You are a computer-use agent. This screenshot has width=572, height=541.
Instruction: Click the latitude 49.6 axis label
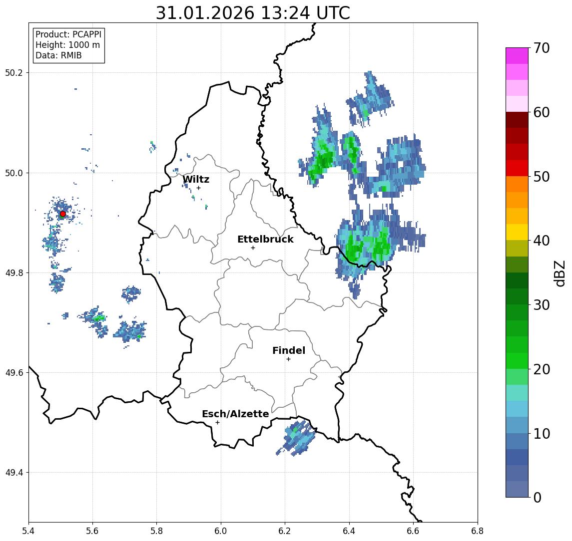coord(14,373)
